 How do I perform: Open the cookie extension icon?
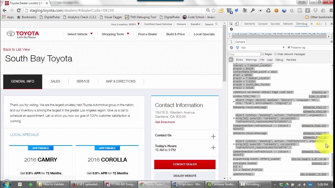(x=276, y=10)
